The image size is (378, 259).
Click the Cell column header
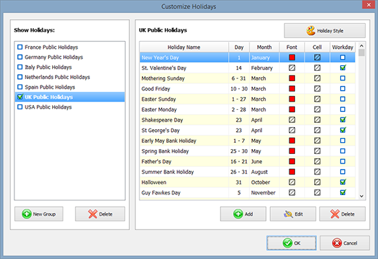point(318,47)
